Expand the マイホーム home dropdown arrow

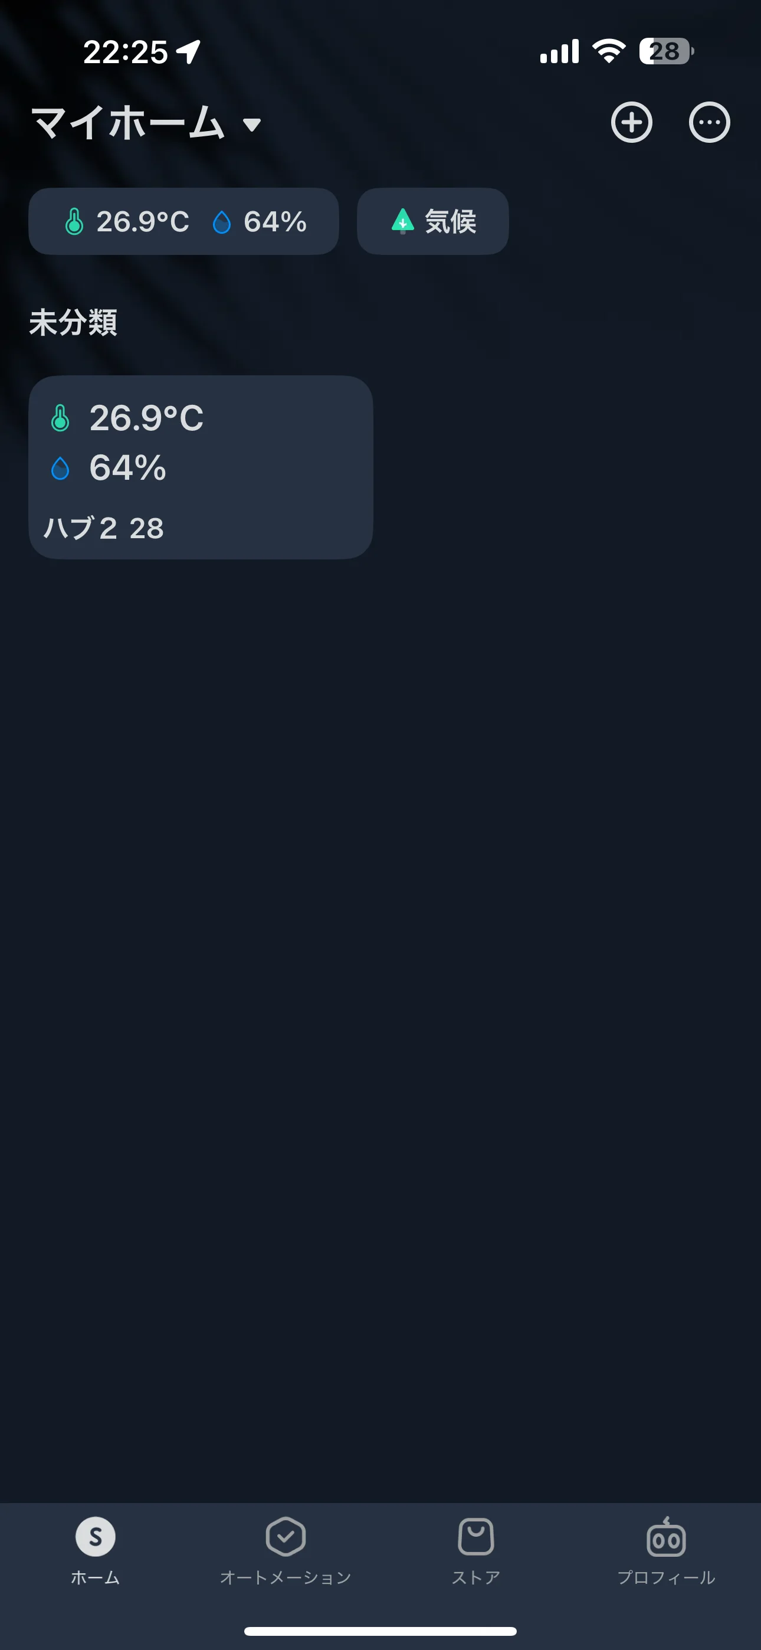click(252, 125)
